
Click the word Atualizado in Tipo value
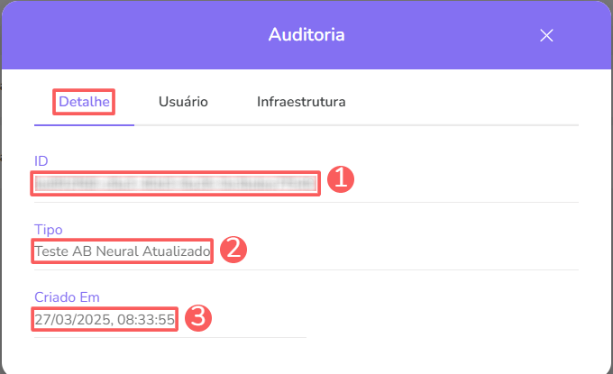(178, 251)
